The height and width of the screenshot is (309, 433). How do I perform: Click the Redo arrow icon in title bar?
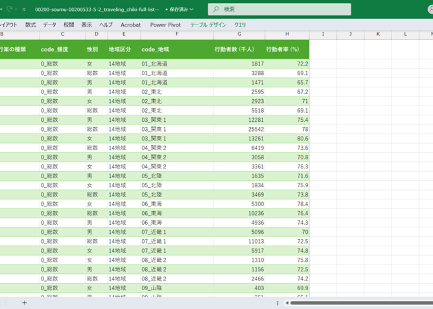[9, 9]
